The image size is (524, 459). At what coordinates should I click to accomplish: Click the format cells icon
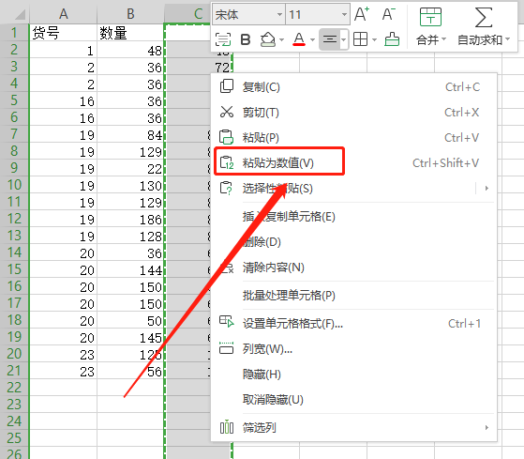pos(227,322)
